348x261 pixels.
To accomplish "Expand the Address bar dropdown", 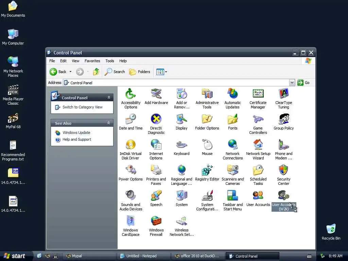I will click(292, 83).
